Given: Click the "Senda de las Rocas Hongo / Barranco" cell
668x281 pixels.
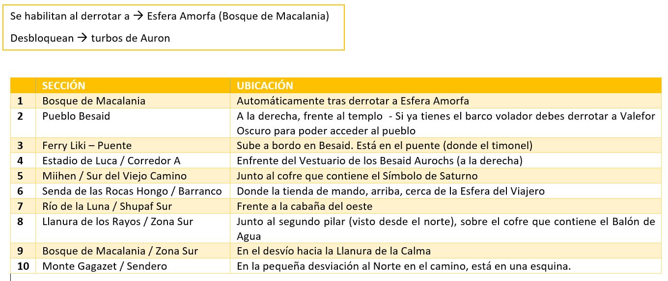Looking at the screenshot, I should [132, 191].
